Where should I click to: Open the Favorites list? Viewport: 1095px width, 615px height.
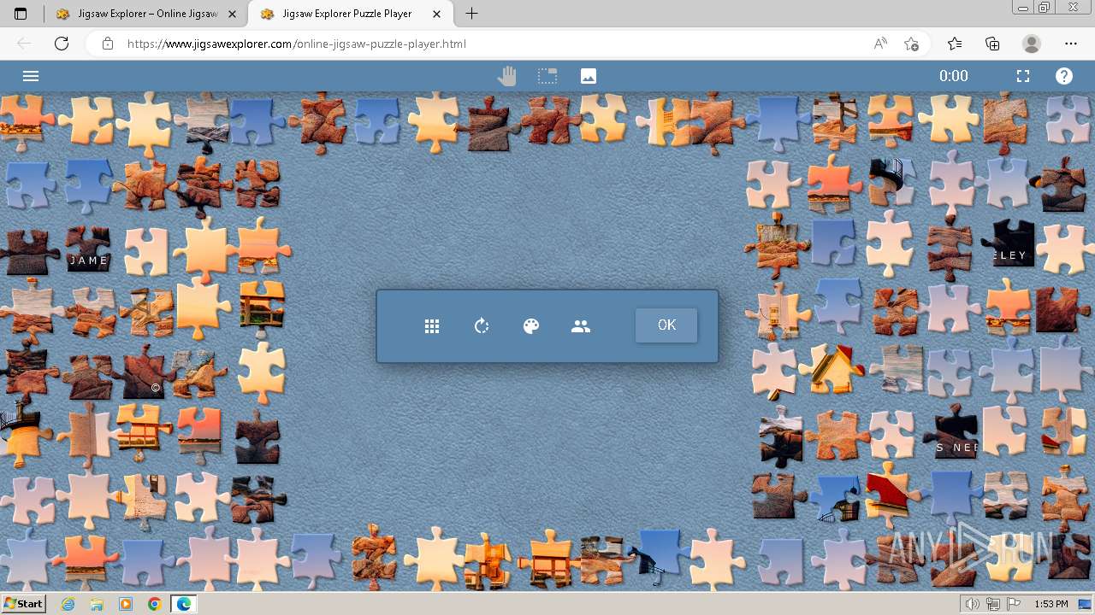click(x=955, y=44)
